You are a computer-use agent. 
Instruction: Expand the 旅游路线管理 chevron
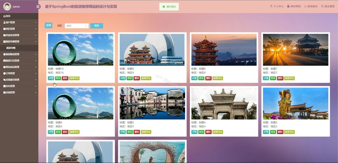36,54
